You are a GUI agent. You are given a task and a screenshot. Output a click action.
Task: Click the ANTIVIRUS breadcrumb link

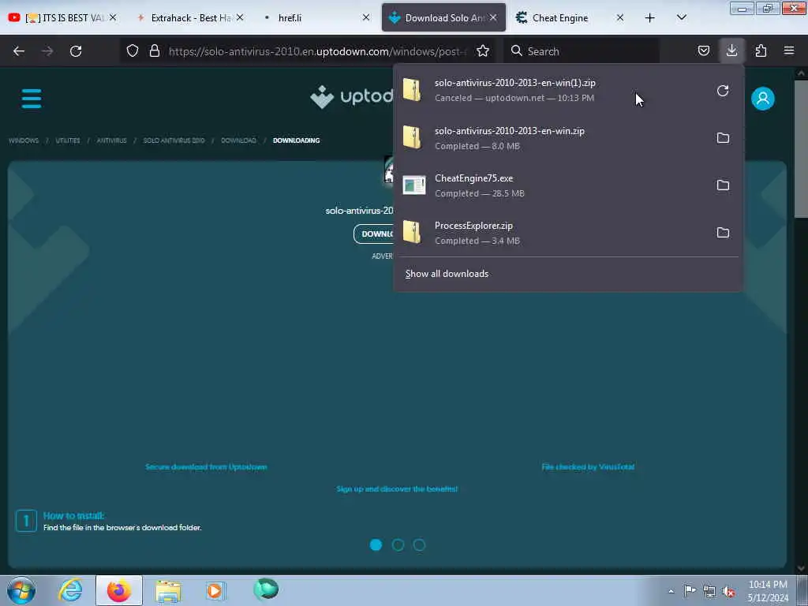(111, 140)
